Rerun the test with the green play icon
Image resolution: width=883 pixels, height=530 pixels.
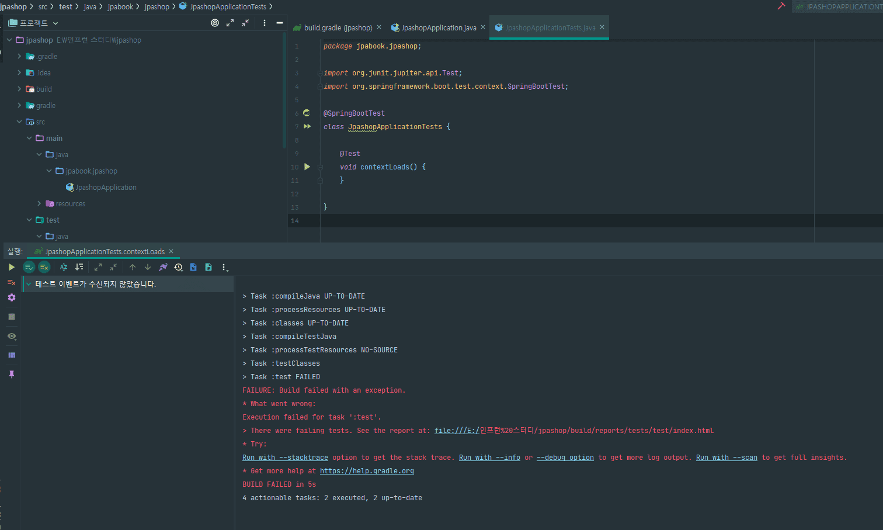click(11, 267)
